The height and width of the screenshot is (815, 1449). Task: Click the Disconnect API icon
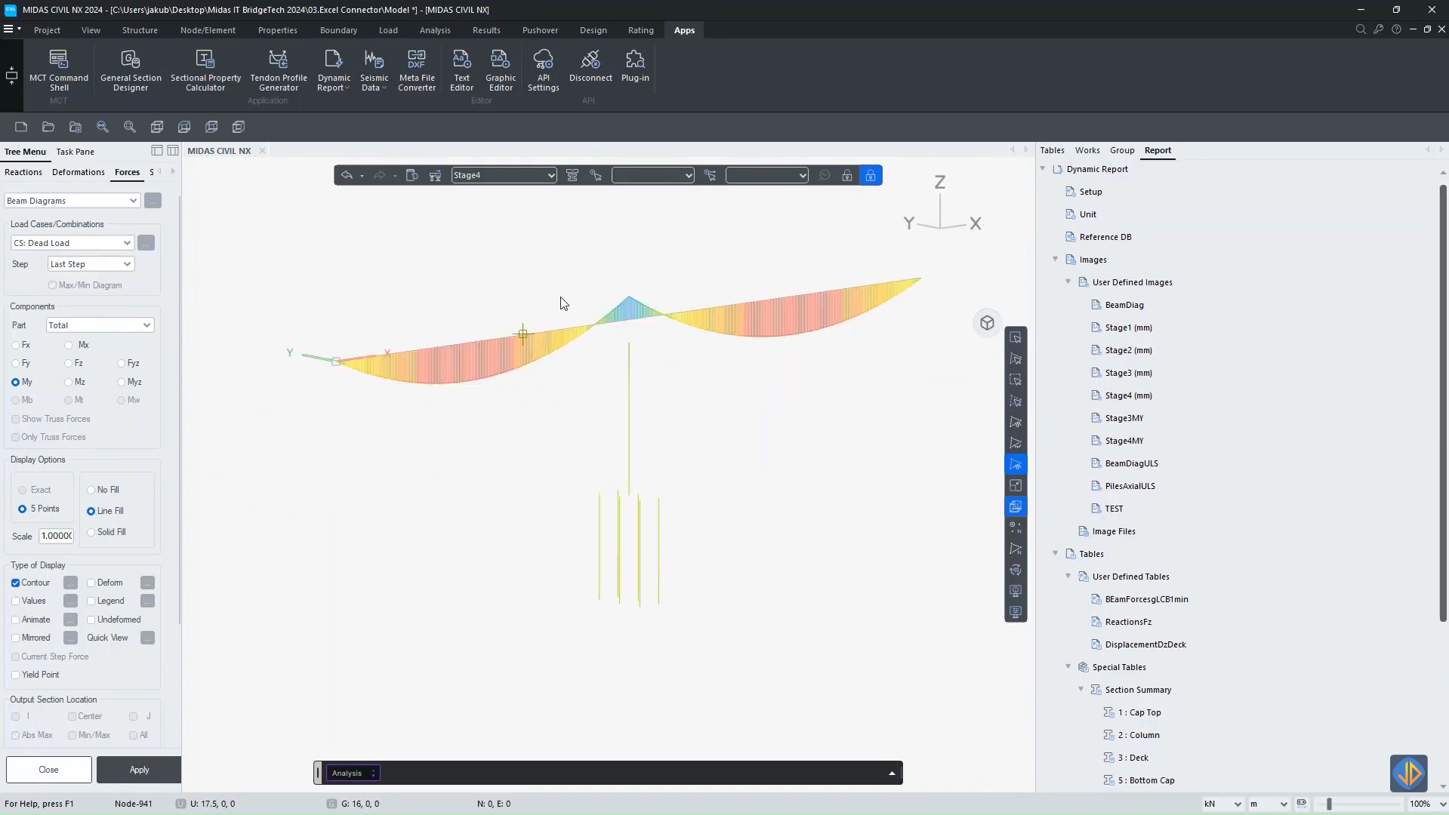point(590,65)
